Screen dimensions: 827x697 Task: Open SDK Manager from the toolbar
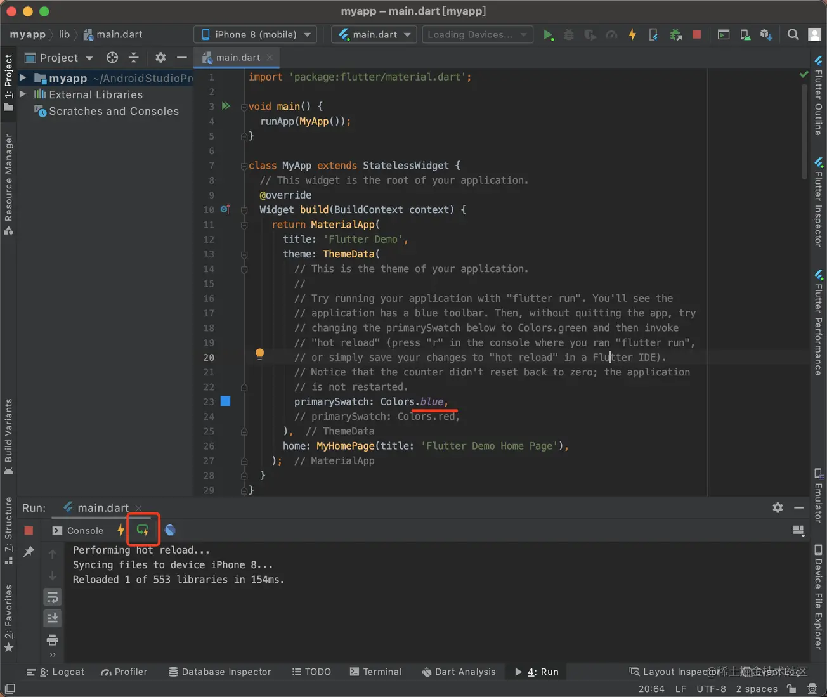(x=766, y=35)
